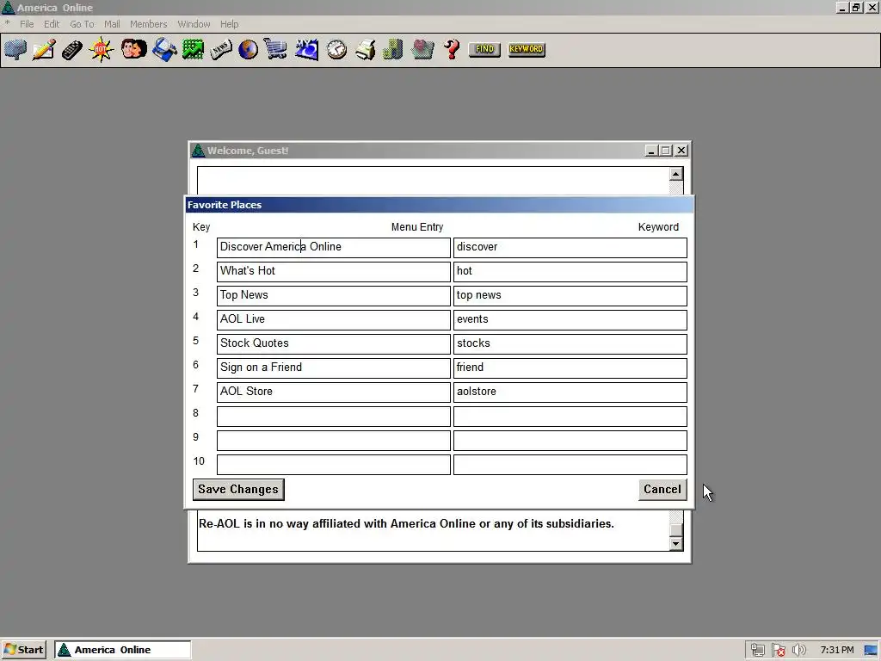The width and height of the screenshot is (881, 661).
Task: Click the America Online taskbar button
Action: (x=122, y=650)
